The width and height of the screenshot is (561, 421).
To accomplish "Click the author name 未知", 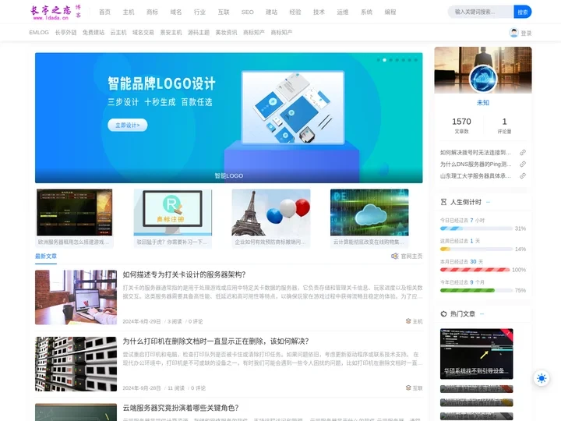I will [483, 102].
